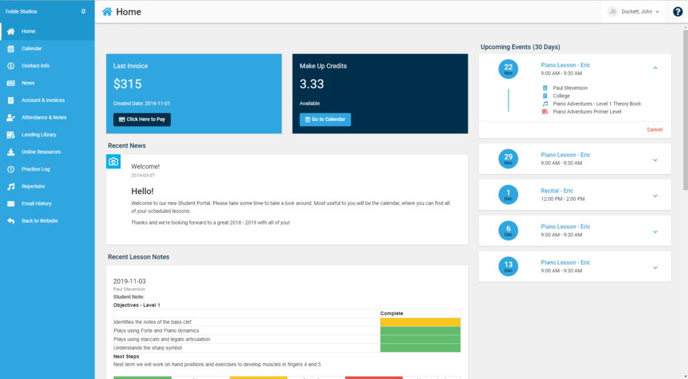Open the Calendar menu item
The width and height of the screenshot is (688, 379).
coord(48,48)
